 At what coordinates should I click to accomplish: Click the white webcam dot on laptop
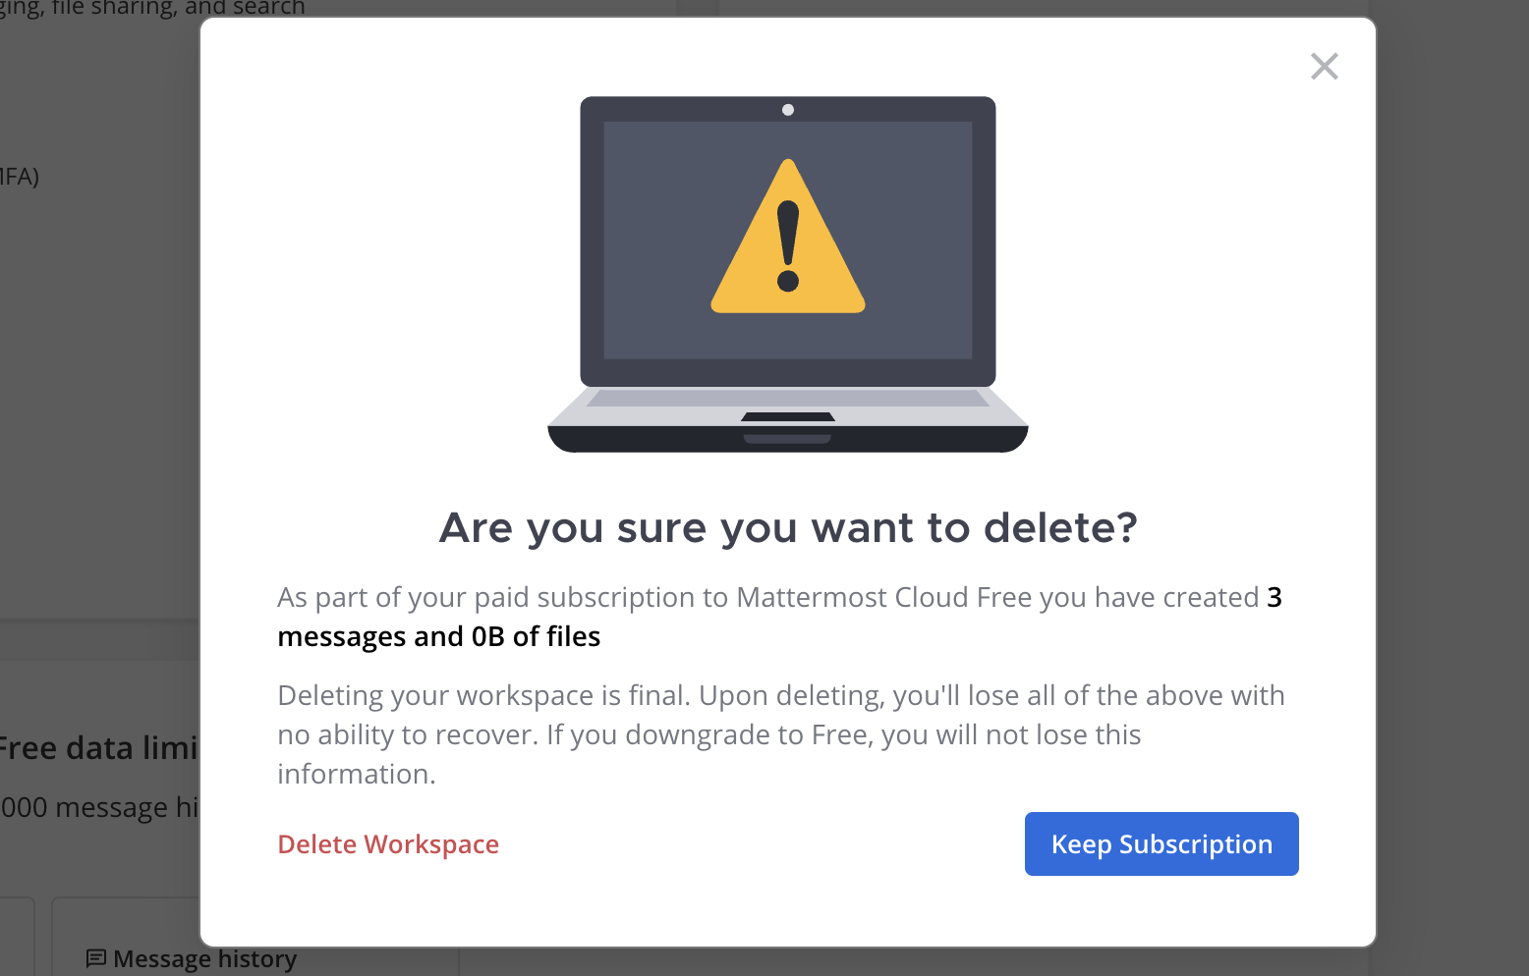788,110
